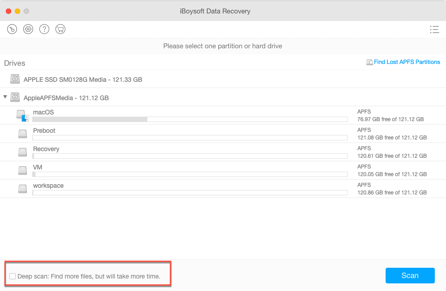Click the APFS label in VM row
446x291 pixels.
(x=364, y=167)
